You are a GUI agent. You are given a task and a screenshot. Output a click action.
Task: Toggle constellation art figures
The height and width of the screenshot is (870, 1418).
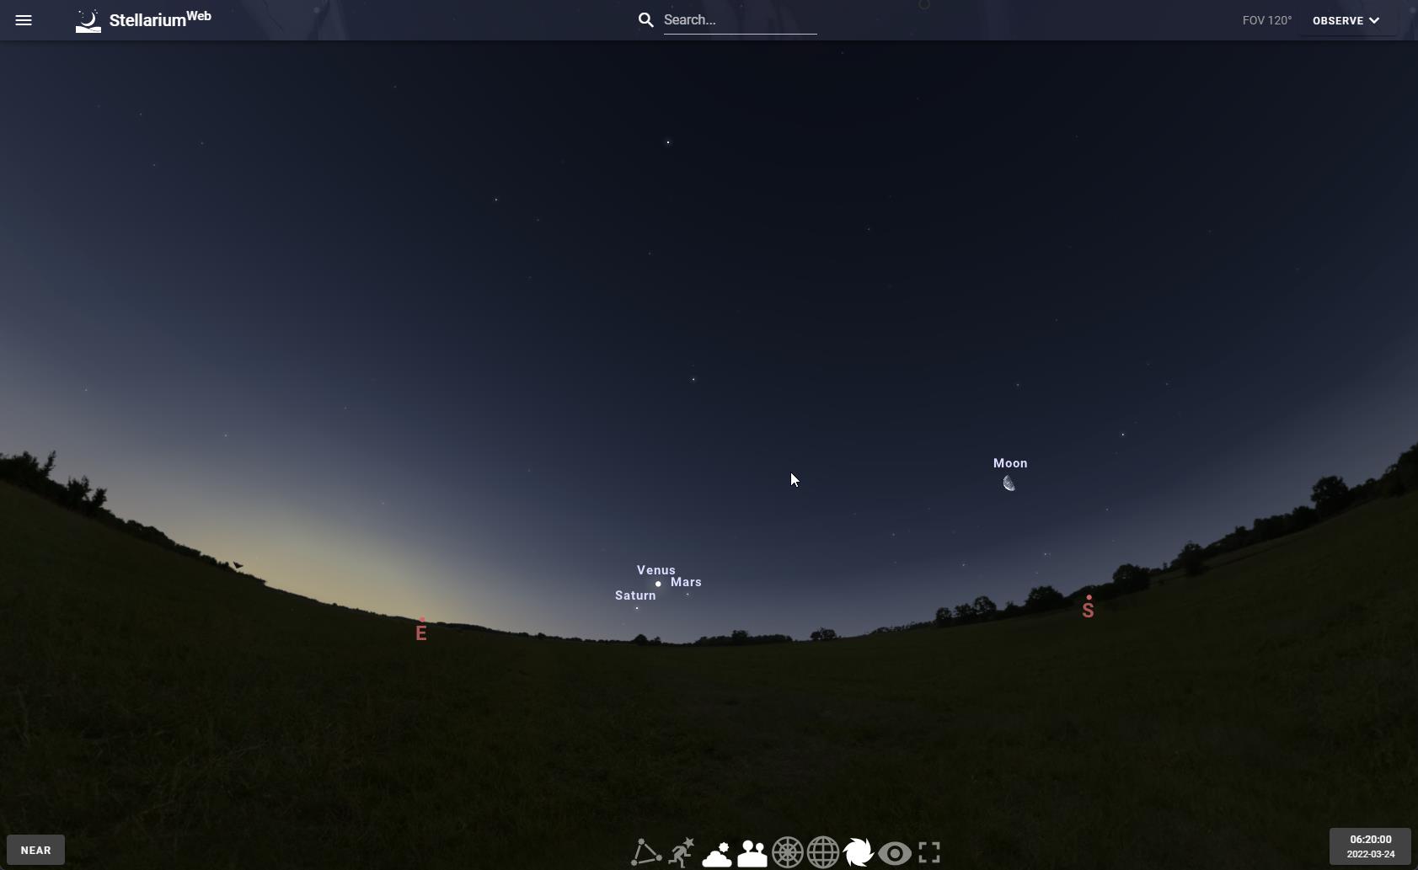[682, 852]
